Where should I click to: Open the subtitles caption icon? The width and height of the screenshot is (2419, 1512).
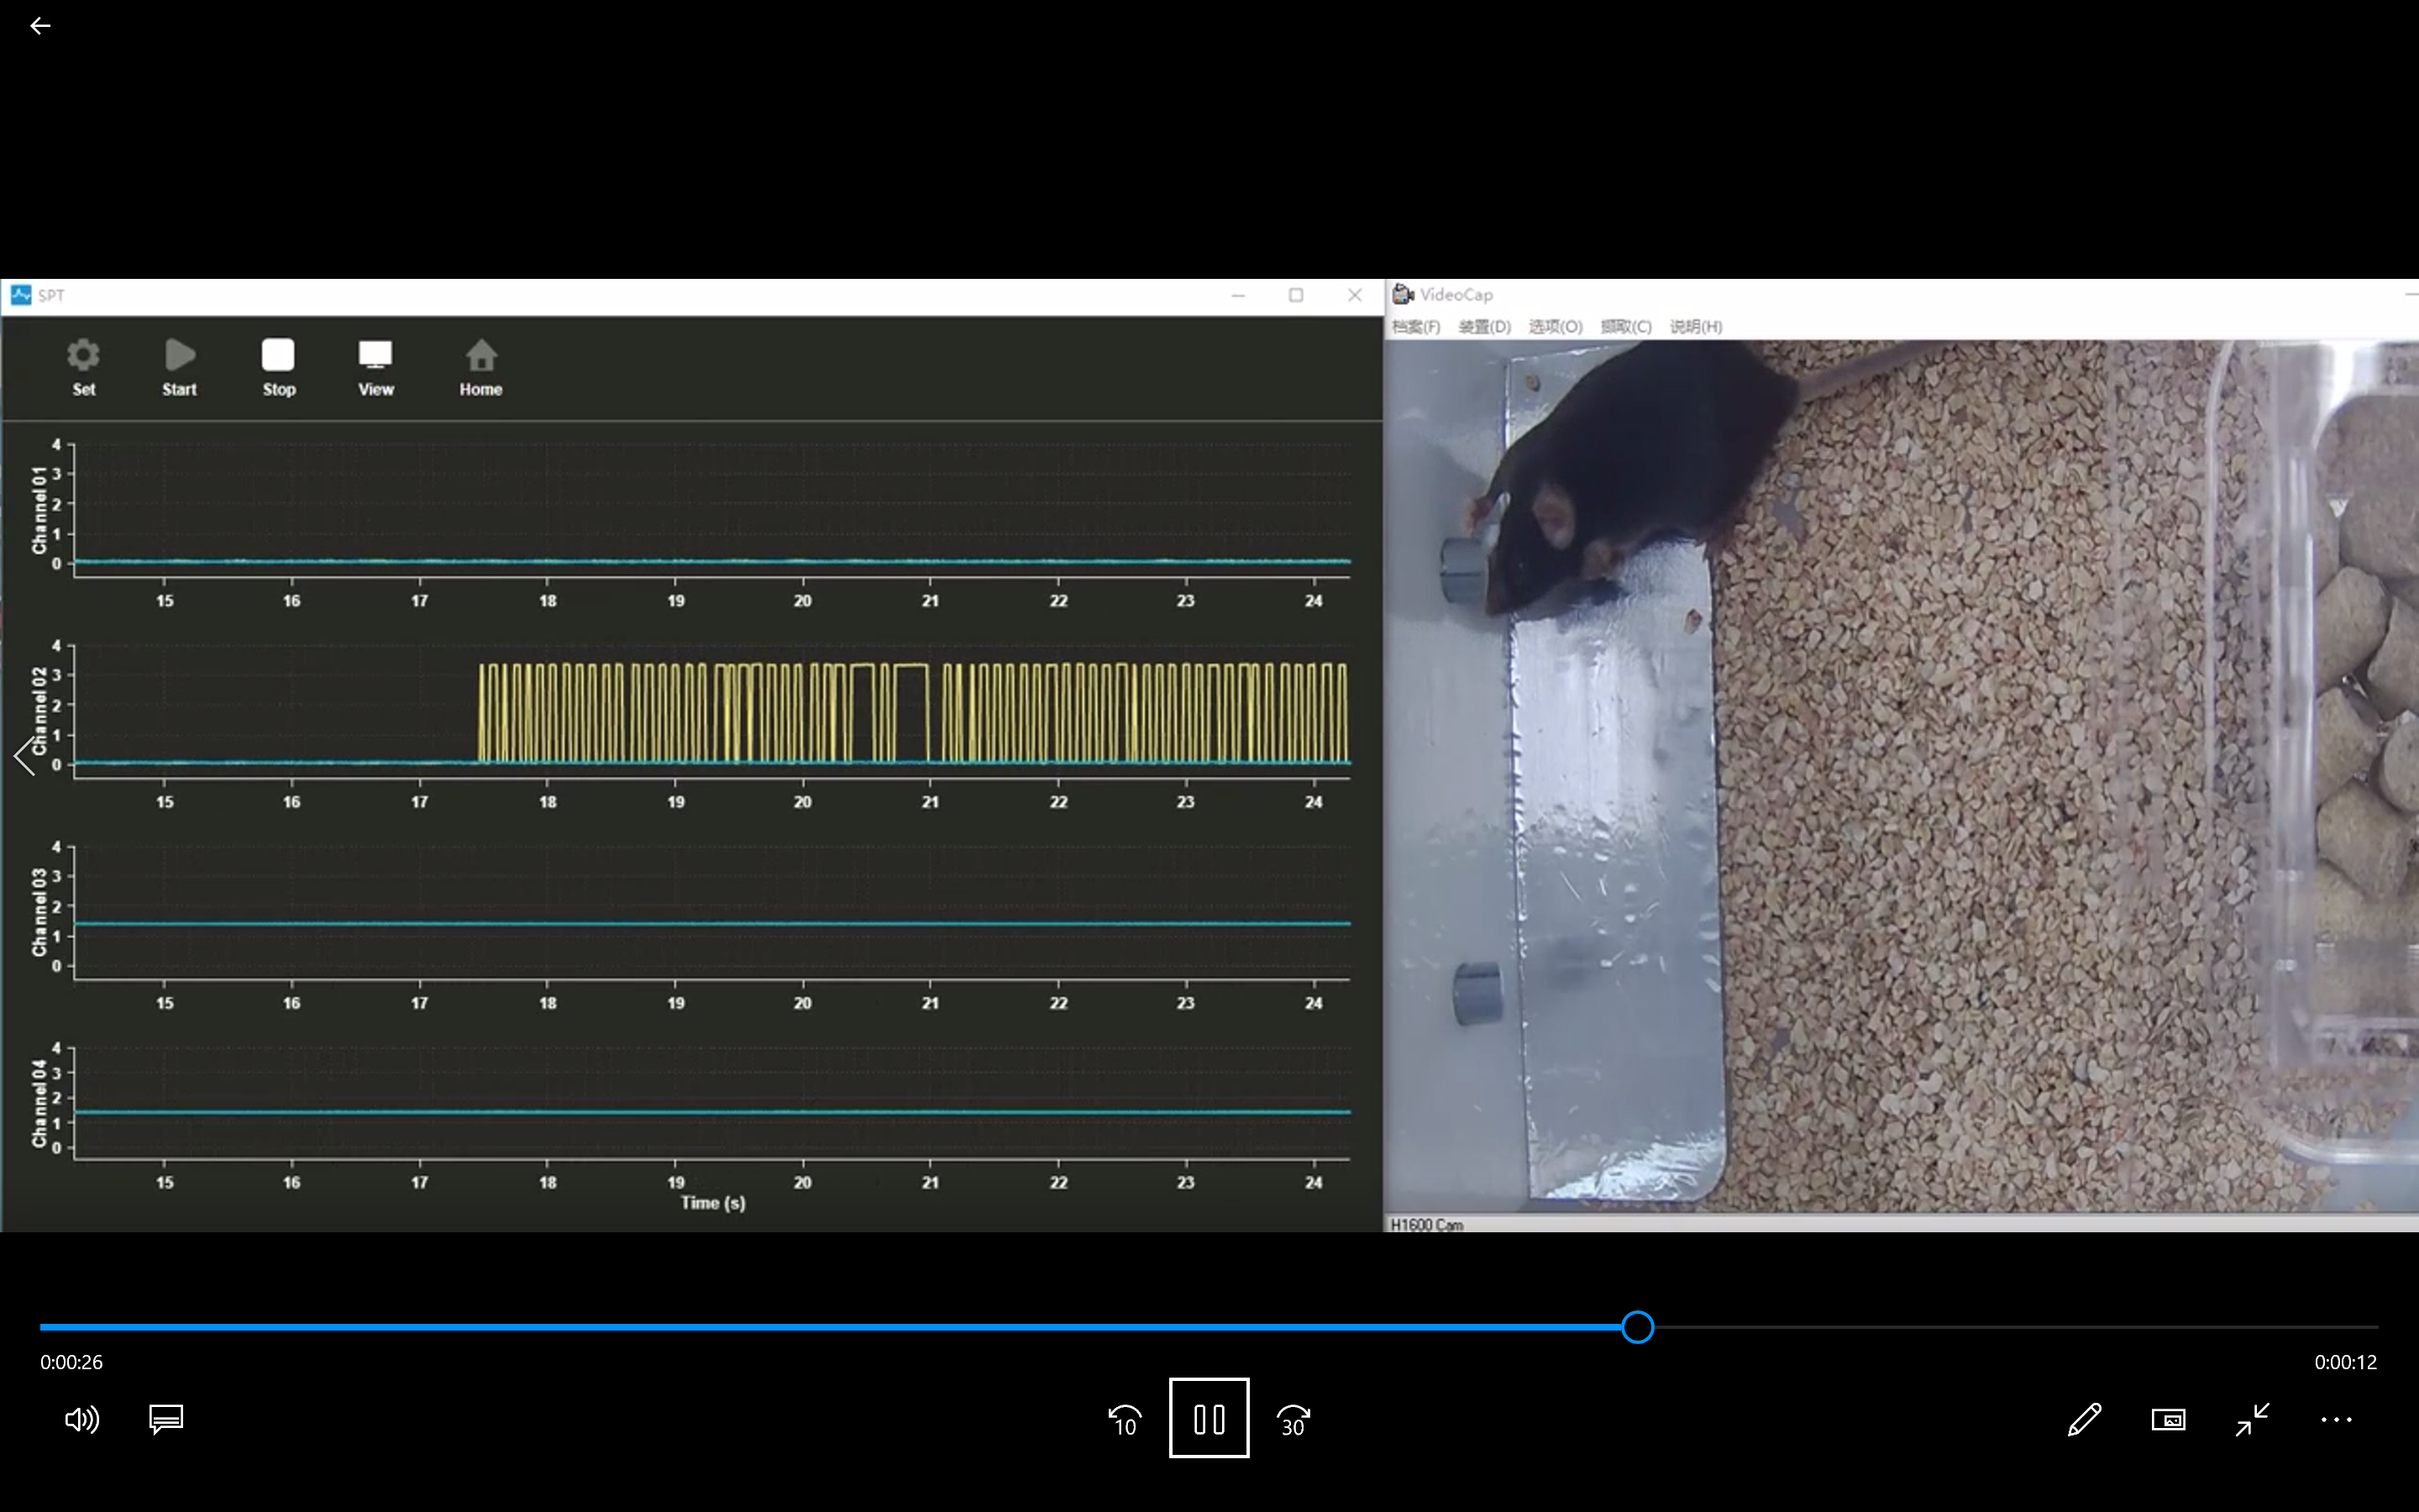coord(166,1419)
